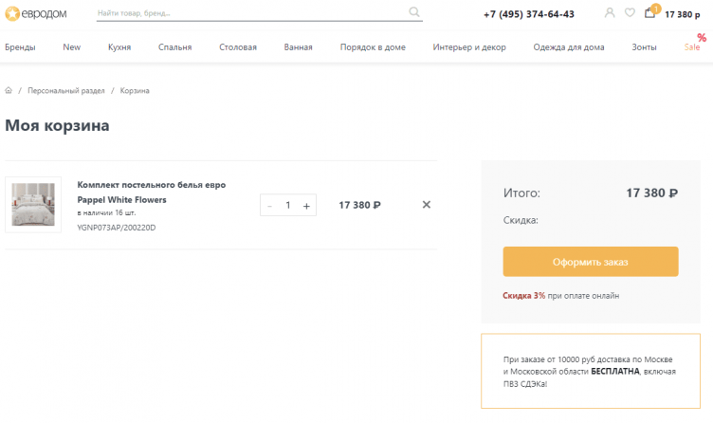Open the New menu item

click(x=71, y=46)
